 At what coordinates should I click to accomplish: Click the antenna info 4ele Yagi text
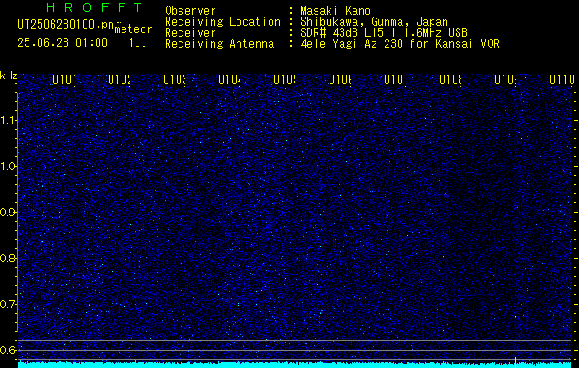400,44
